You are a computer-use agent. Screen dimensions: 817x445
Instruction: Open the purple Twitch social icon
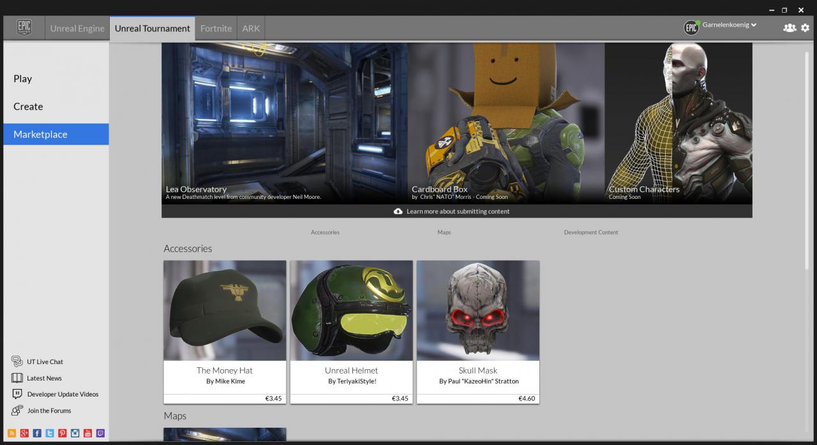click(x=100, y=433)
